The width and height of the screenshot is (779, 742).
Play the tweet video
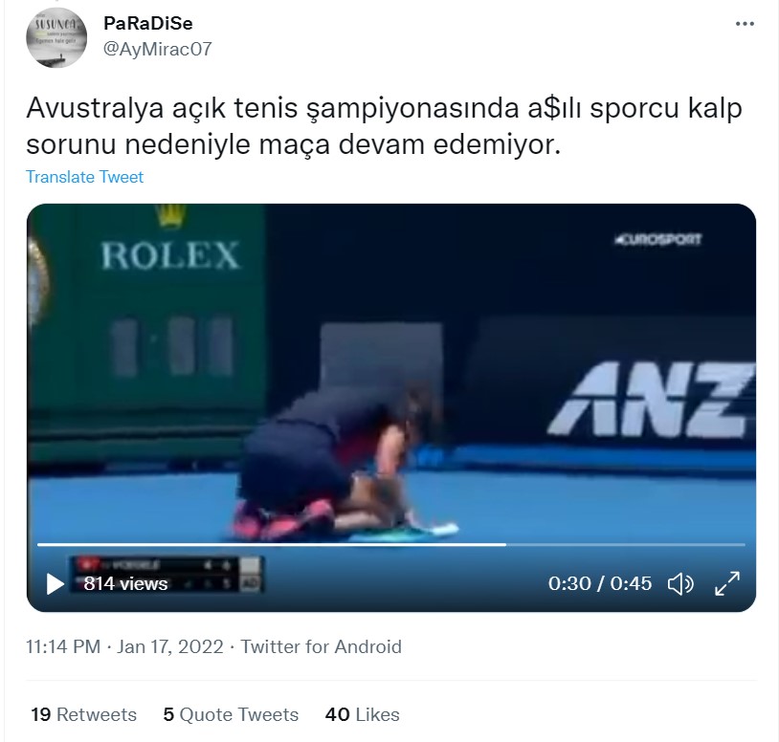pos(55,583)
